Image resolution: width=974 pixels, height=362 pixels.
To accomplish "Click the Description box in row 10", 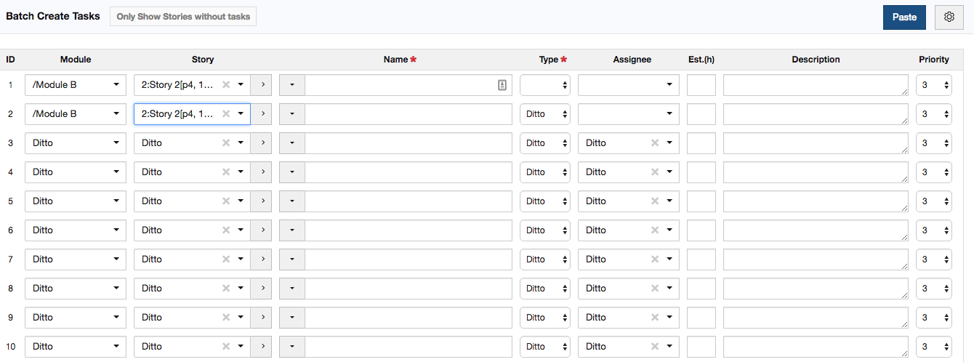I will [x=816, y=346].
